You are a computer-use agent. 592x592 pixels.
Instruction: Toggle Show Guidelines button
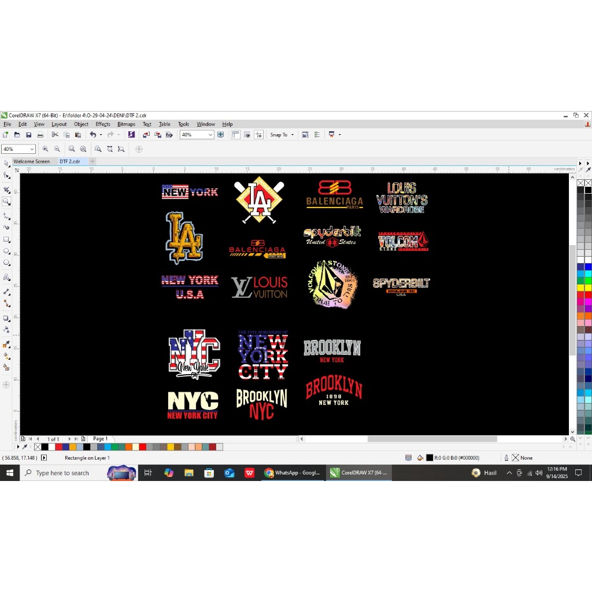[259, 134]
